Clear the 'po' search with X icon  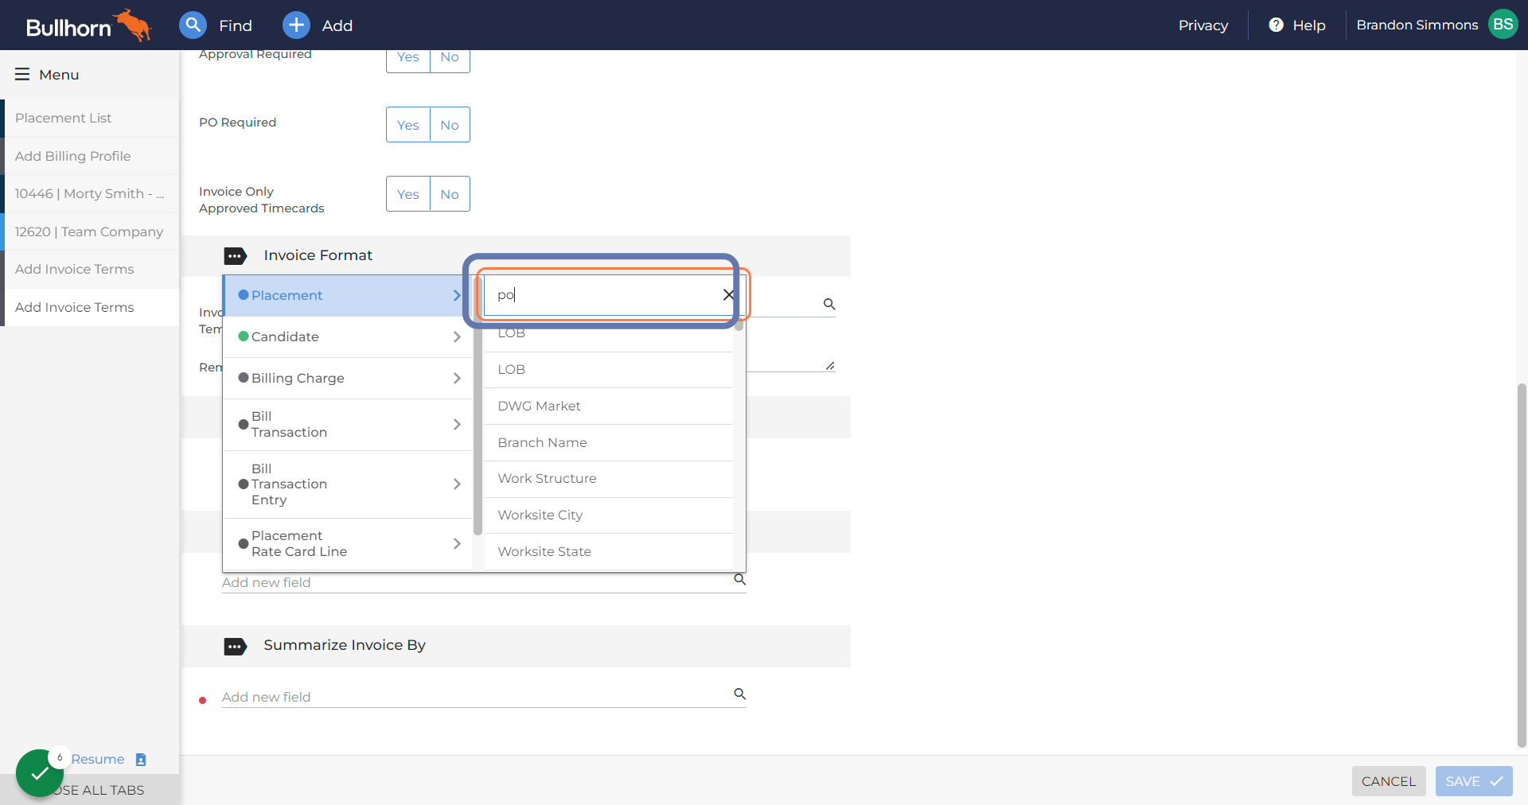[x=728, y=294]
